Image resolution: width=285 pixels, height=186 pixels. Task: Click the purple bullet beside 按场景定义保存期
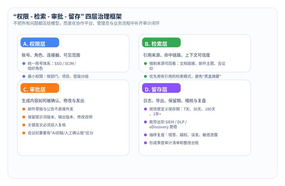[145, 109]
